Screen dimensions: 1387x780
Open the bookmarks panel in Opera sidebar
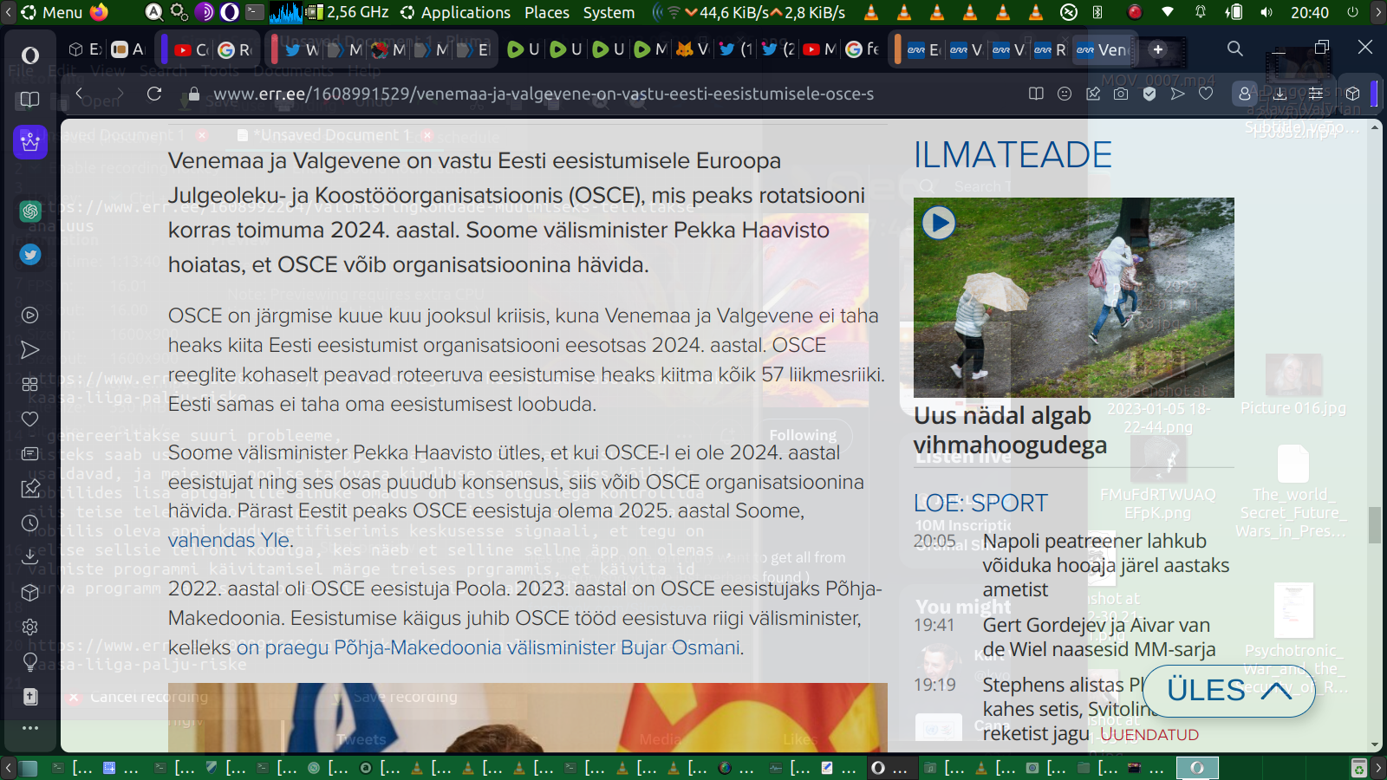[30, 100]
